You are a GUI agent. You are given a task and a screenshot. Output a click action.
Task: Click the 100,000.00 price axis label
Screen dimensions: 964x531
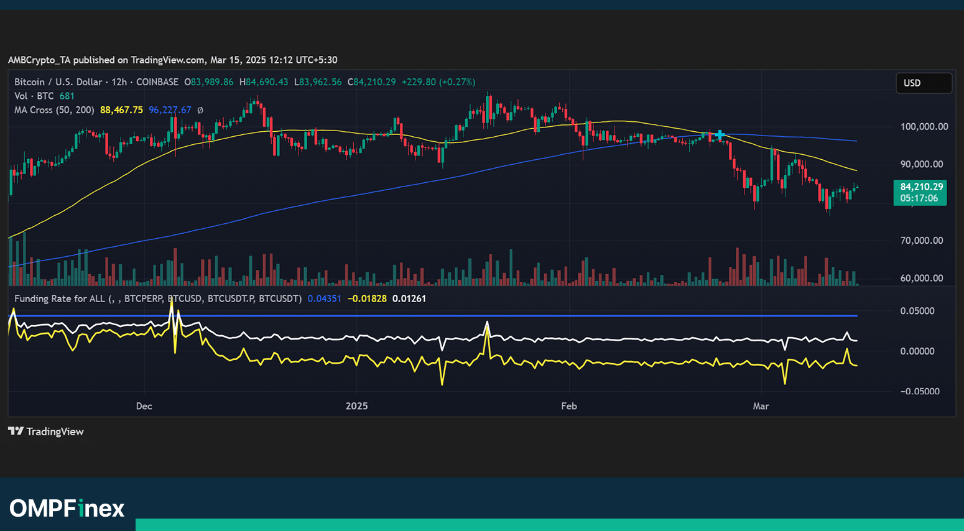pos(924,127)
